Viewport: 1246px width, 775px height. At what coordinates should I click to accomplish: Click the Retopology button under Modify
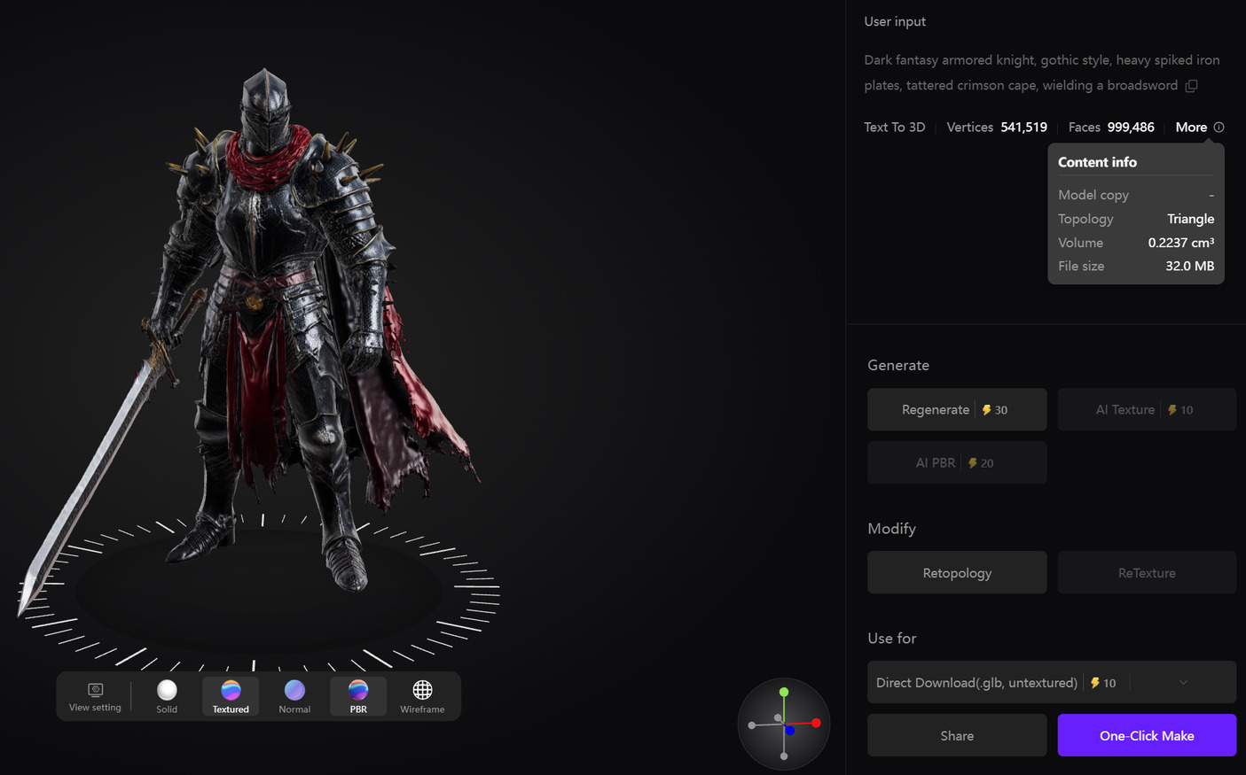click(957, 572)
